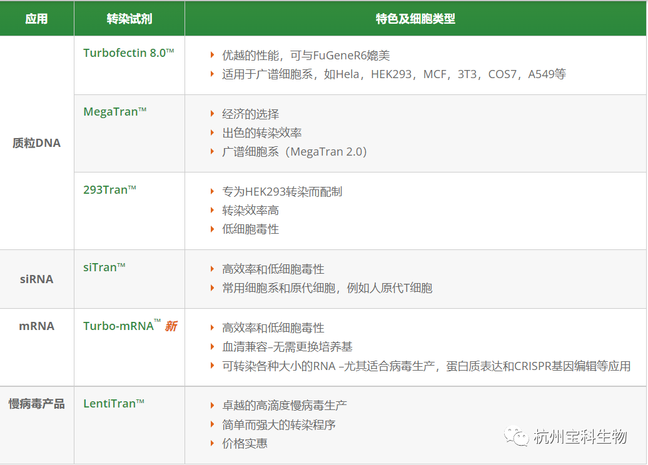Image resolution: width=648 pixels, height=465 pixels.
Task: Select the siRNA application cell
Action: [x=36, y=279]
